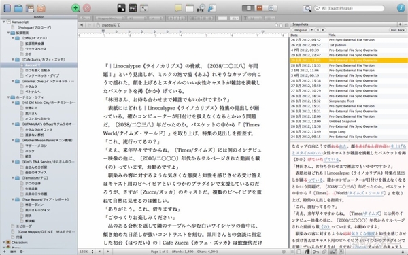
Task: Open Snapshots camera icon in inspector footer
Action: click(333, 252)
